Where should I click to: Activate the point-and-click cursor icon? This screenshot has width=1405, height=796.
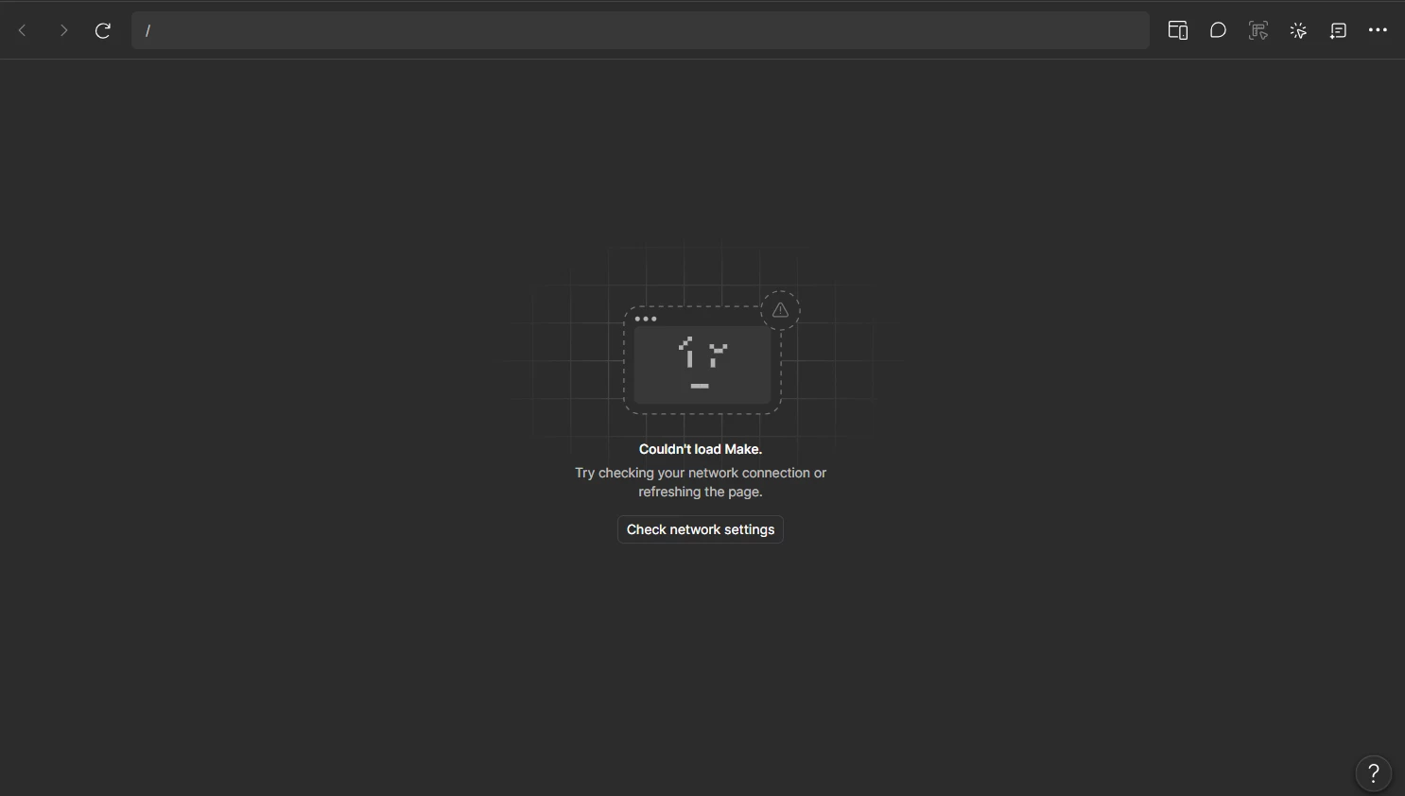pos(1298,30)
